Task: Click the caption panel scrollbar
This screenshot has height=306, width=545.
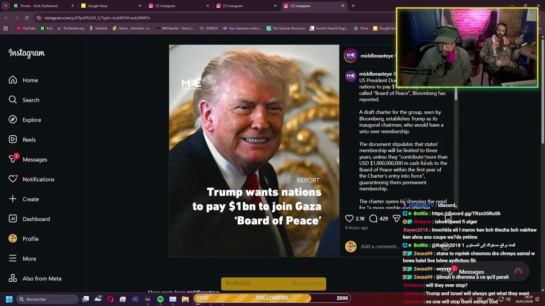Action: [456, 93]
